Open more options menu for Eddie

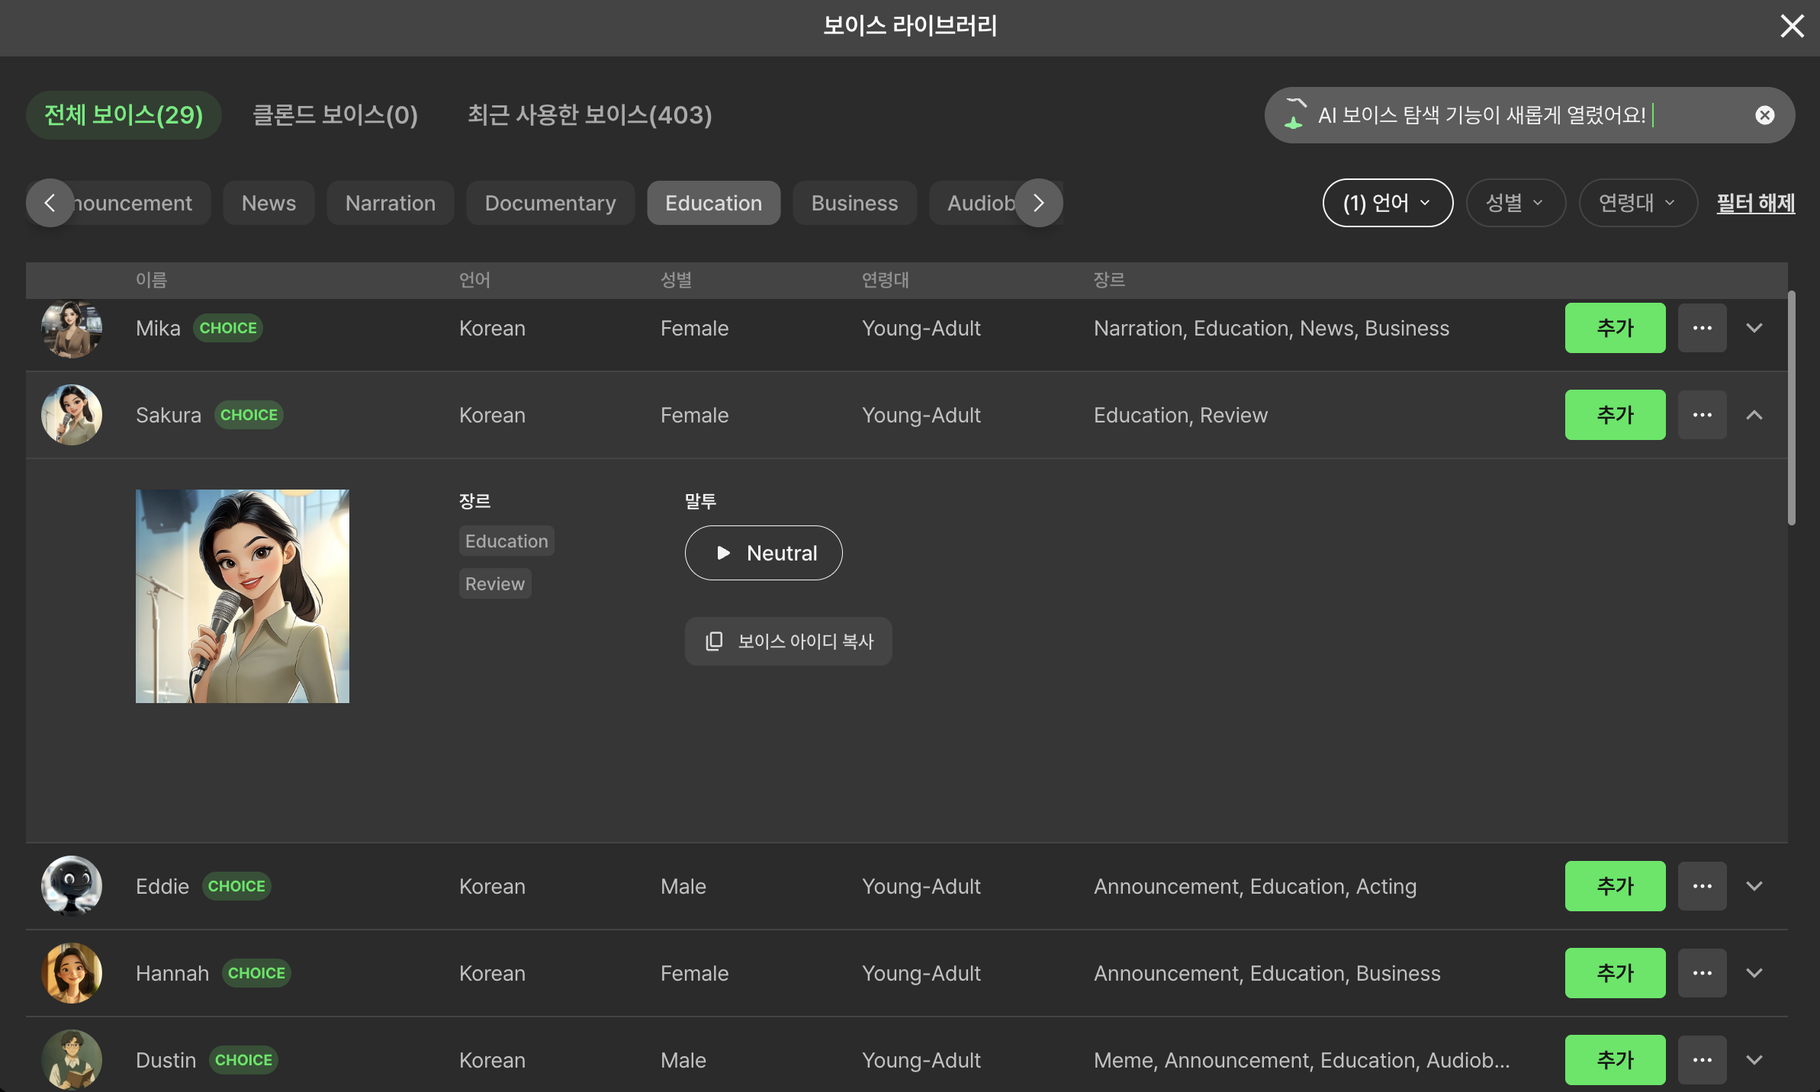point(1702,886)
